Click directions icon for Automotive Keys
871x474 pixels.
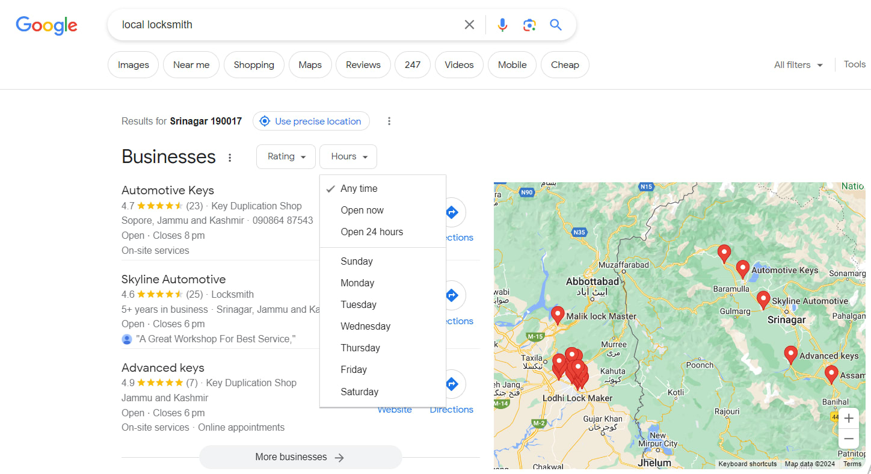[x=452, y=212]
